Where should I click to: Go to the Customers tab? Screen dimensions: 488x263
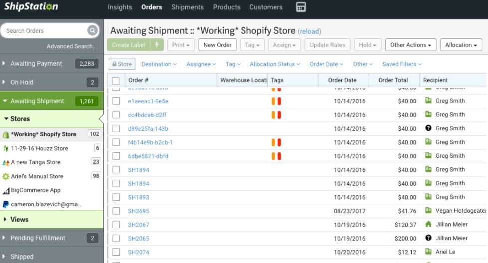(x=266, y=7)
